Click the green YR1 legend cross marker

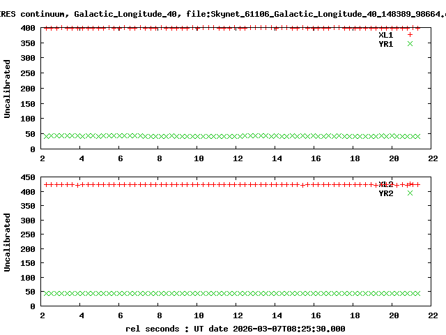410,44
